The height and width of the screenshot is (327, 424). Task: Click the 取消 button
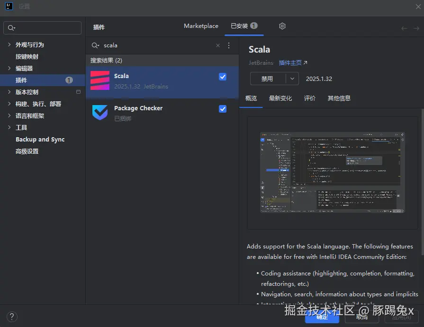tap(362, 317)
